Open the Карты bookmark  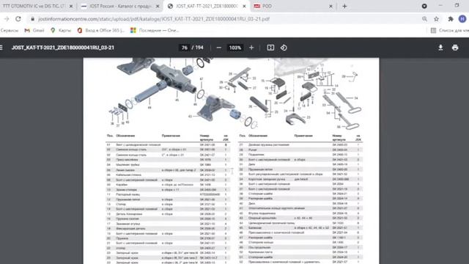[61, 30]
